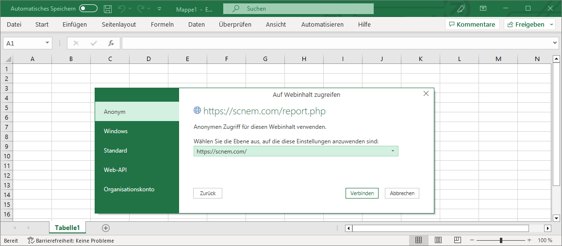The height and width of the screenshot is (246, 562).
Task: Switch to the Überprüfen tab
Action: click(x=235, y=24)
